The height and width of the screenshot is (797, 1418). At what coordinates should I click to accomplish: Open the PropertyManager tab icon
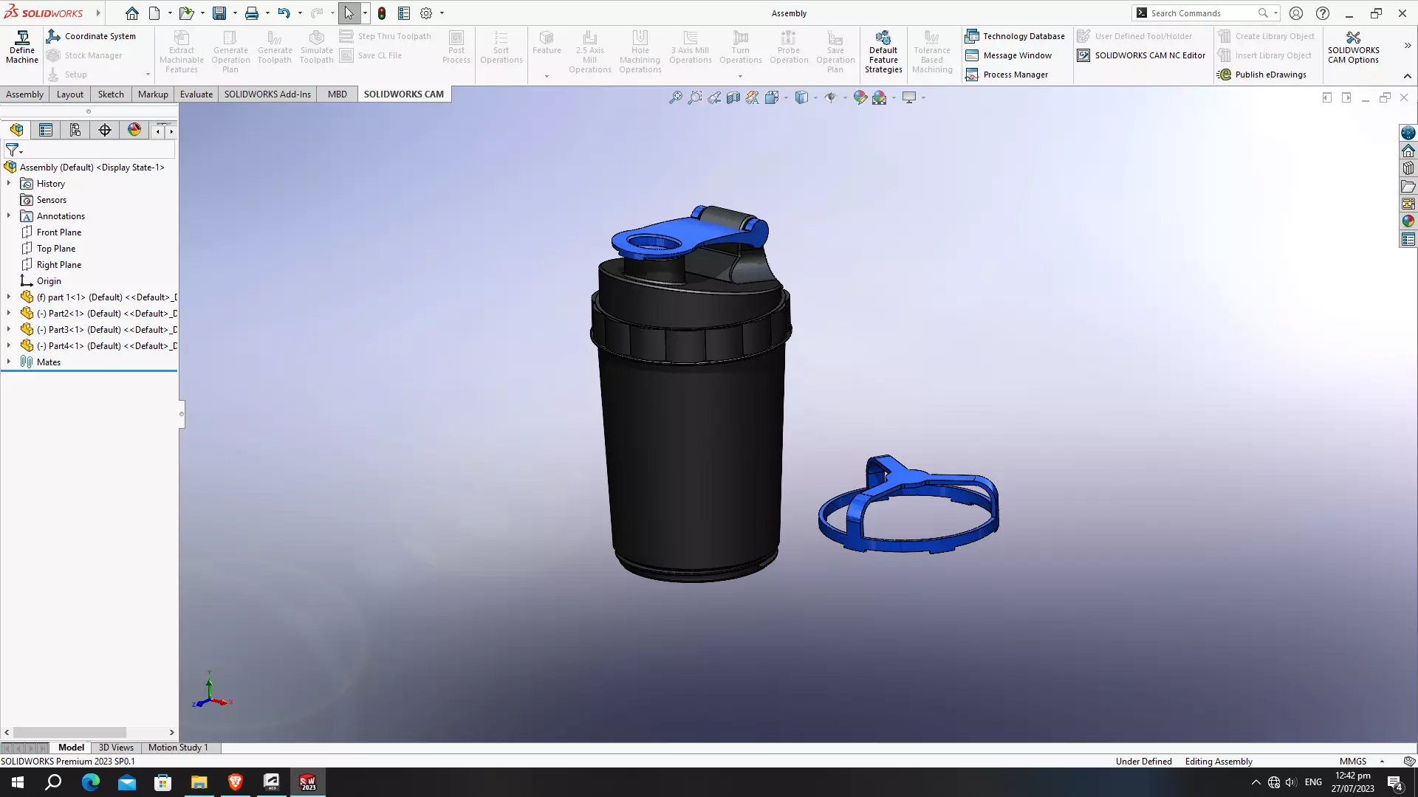click(46, 130)
